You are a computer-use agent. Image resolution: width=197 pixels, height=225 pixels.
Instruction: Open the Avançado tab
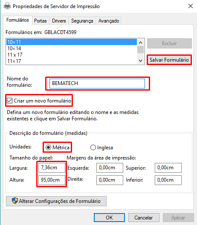(109, 21)
